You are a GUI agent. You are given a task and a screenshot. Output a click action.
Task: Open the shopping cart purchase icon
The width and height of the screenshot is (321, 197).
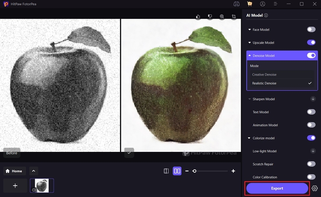coord(250,4)
